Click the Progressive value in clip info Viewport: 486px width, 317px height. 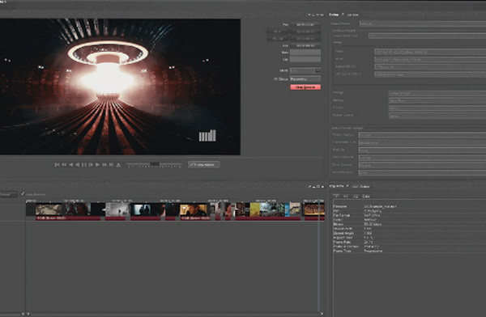(373, 251)
